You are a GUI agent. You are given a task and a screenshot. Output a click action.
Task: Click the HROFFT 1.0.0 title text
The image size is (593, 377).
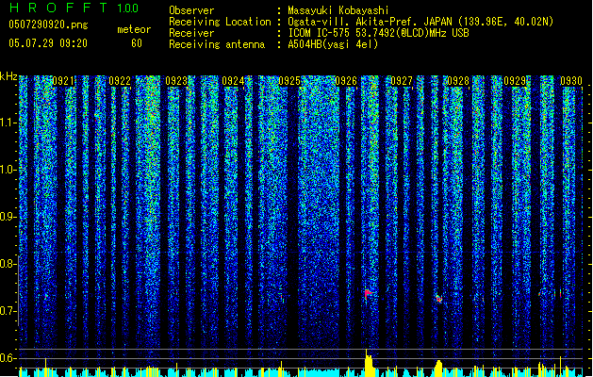pyautogui.click(x=74, y=8)
